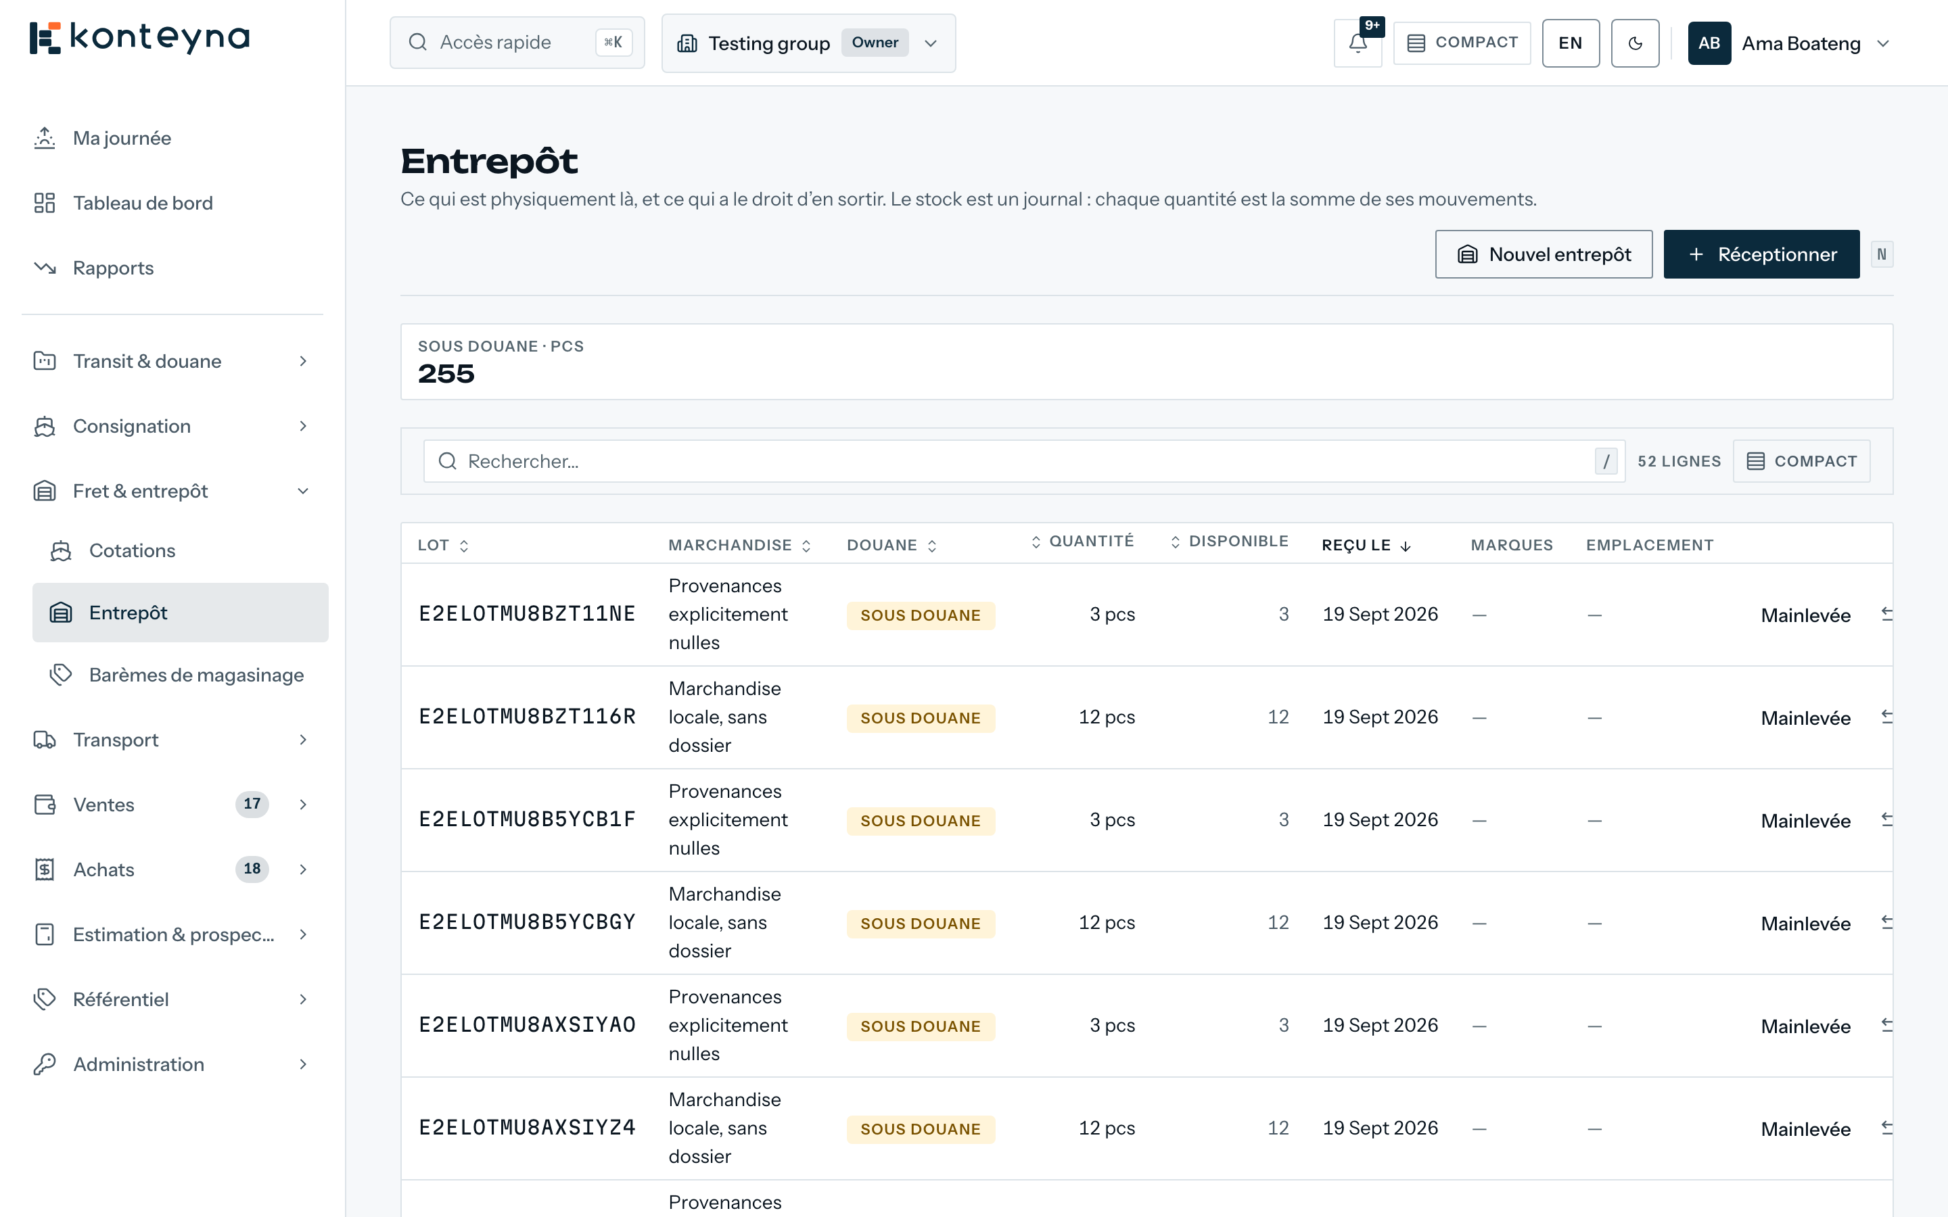
Task: Click the 52 LIGNES row count
Action: tap(1679, 461)
